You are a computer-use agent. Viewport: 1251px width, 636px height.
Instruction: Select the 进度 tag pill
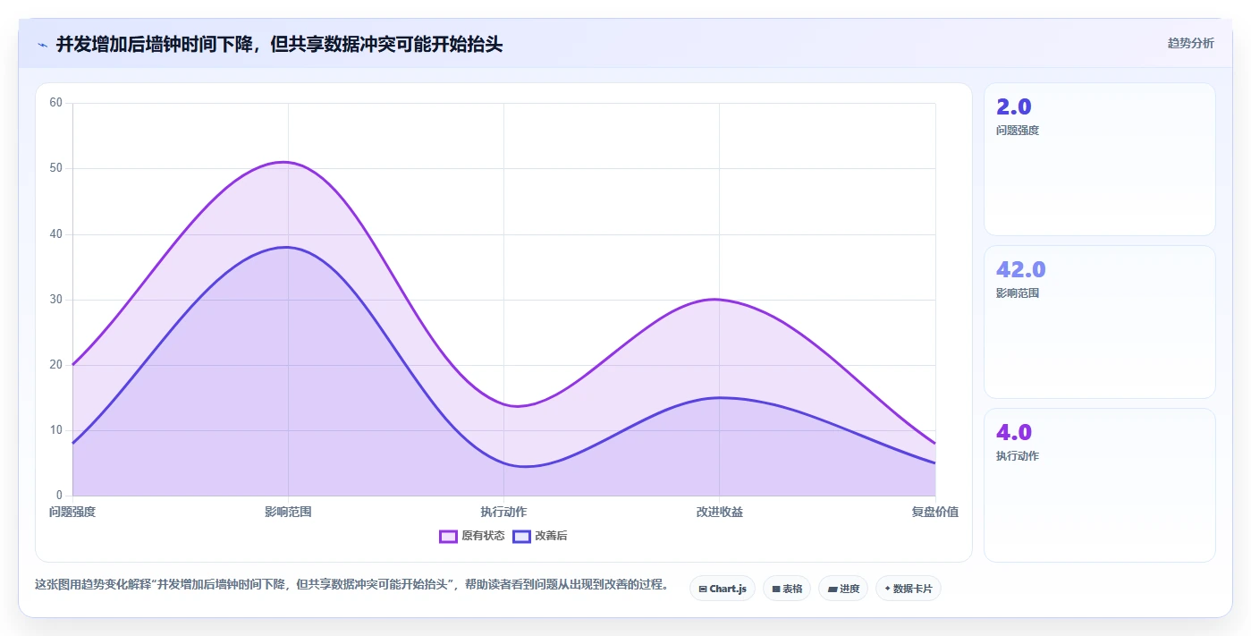pos(843,589)
